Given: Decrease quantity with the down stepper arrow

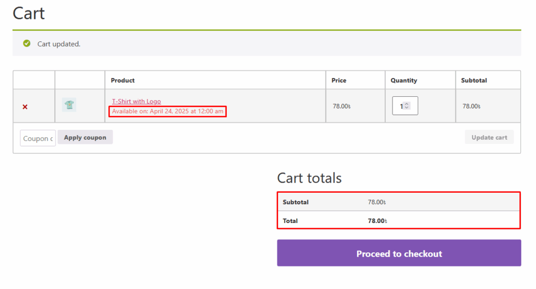Looking at the screenshot, I should pyautogui.click(x=407, y=108).
